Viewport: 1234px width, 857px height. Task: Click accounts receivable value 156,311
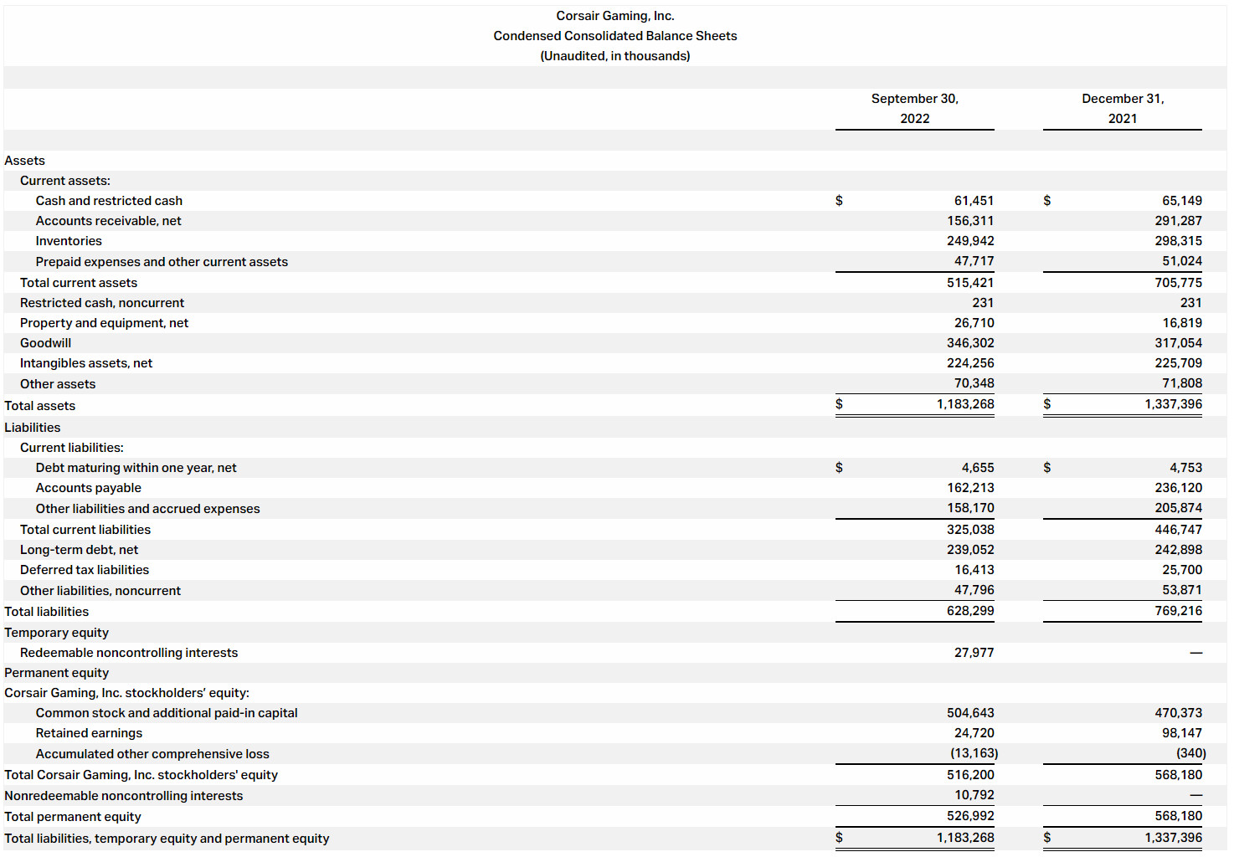click(971, 221)
